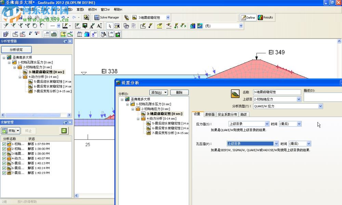Screen dimensions: 342x205
Task: Click the 删除 button in the analysis dialog
Action: 179,92
